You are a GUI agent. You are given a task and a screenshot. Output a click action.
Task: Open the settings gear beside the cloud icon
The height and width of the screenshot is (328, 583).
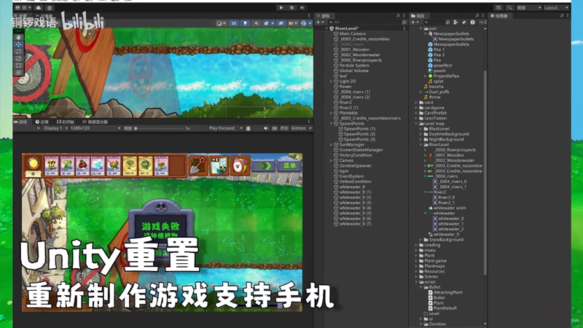50,7
